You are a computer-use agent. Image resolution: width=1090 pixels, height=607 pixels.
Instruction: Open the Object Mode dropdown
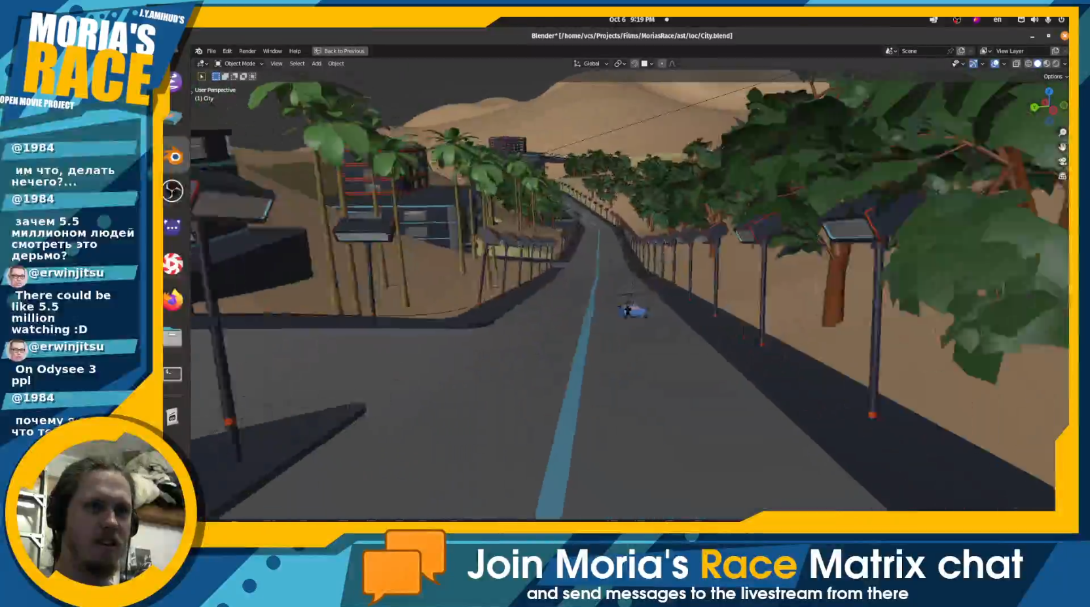point(240,64)
